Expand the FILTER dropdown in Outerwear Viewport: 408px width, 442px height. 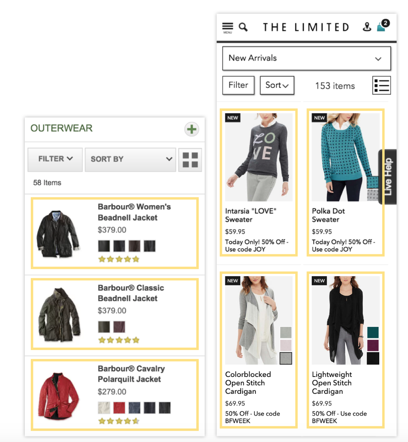pos(55,159)
